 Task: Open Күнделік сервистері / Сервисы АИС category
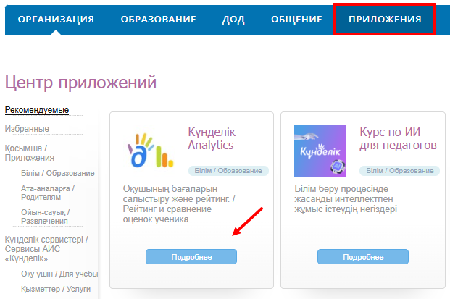pyautogui.click(x=46, y=248)
